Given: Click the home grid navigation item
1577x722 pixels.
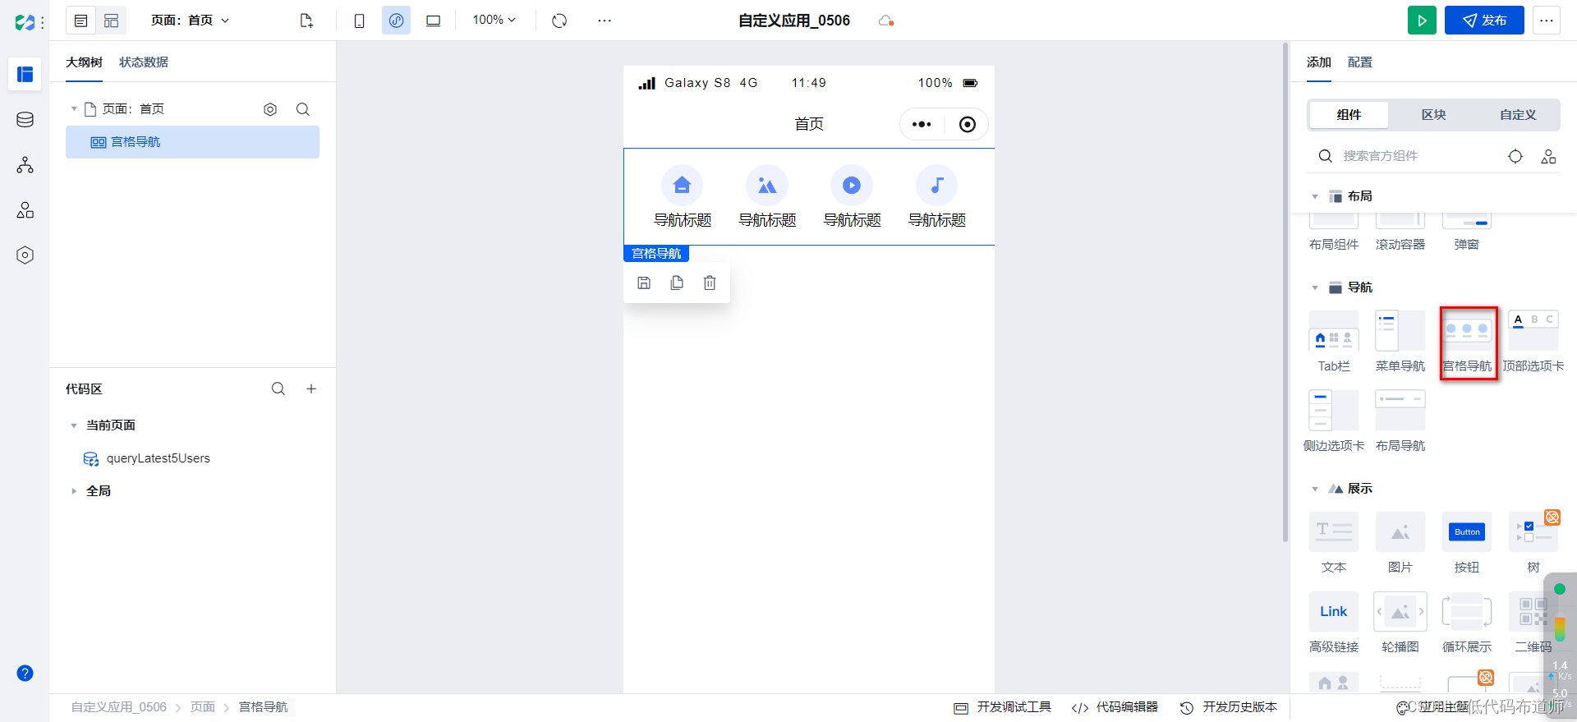Looking at the screenshot, I should [683, 197].
